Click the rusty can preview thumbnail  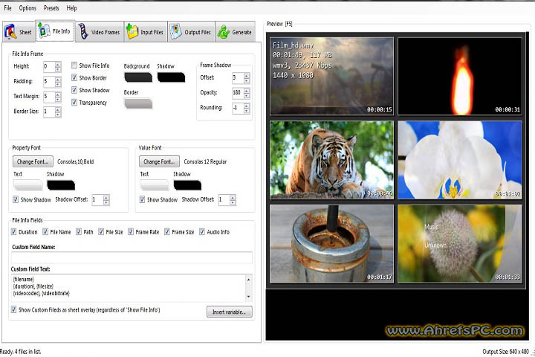(331, 244)
